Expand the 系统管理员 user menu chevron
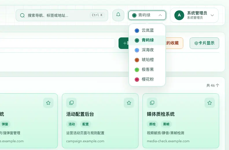The image size is (229, 150). (x=212, y=15)
